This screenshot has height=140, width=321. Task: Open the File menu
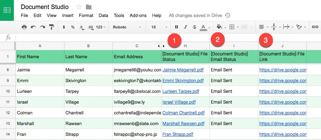24,15
